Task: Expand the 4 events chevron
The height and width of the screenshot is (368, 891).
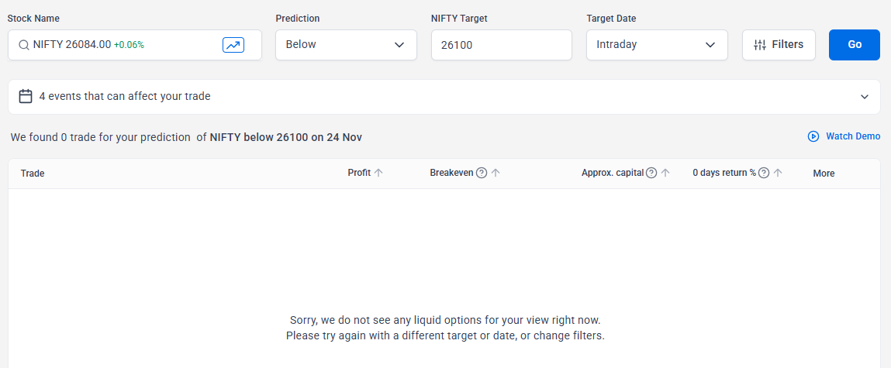Action: [865, 97]
